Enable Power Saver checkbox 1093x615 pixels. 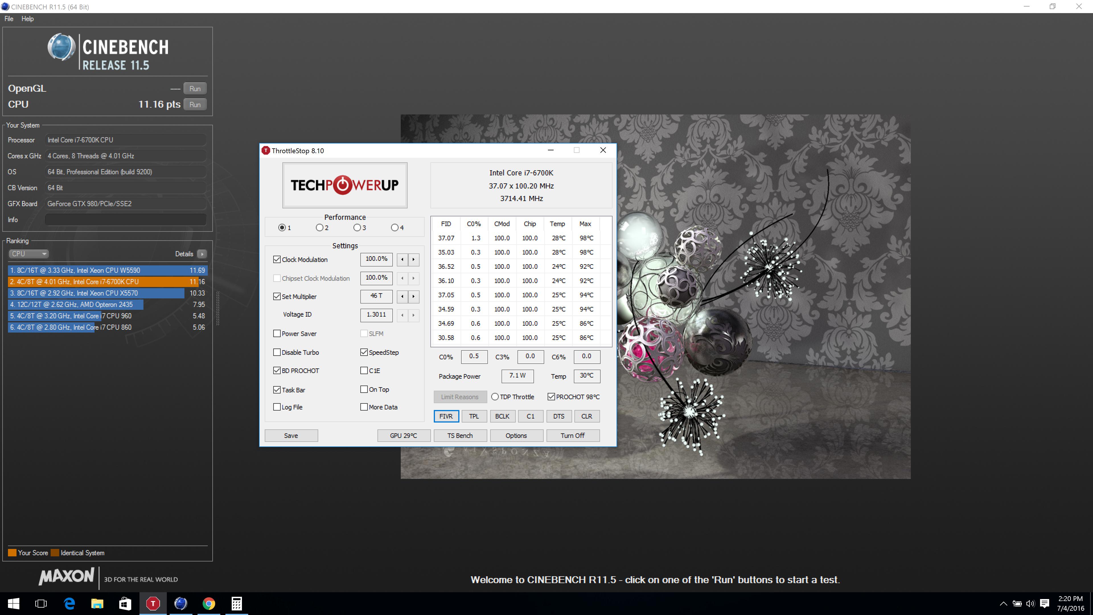tap(277, 334)
